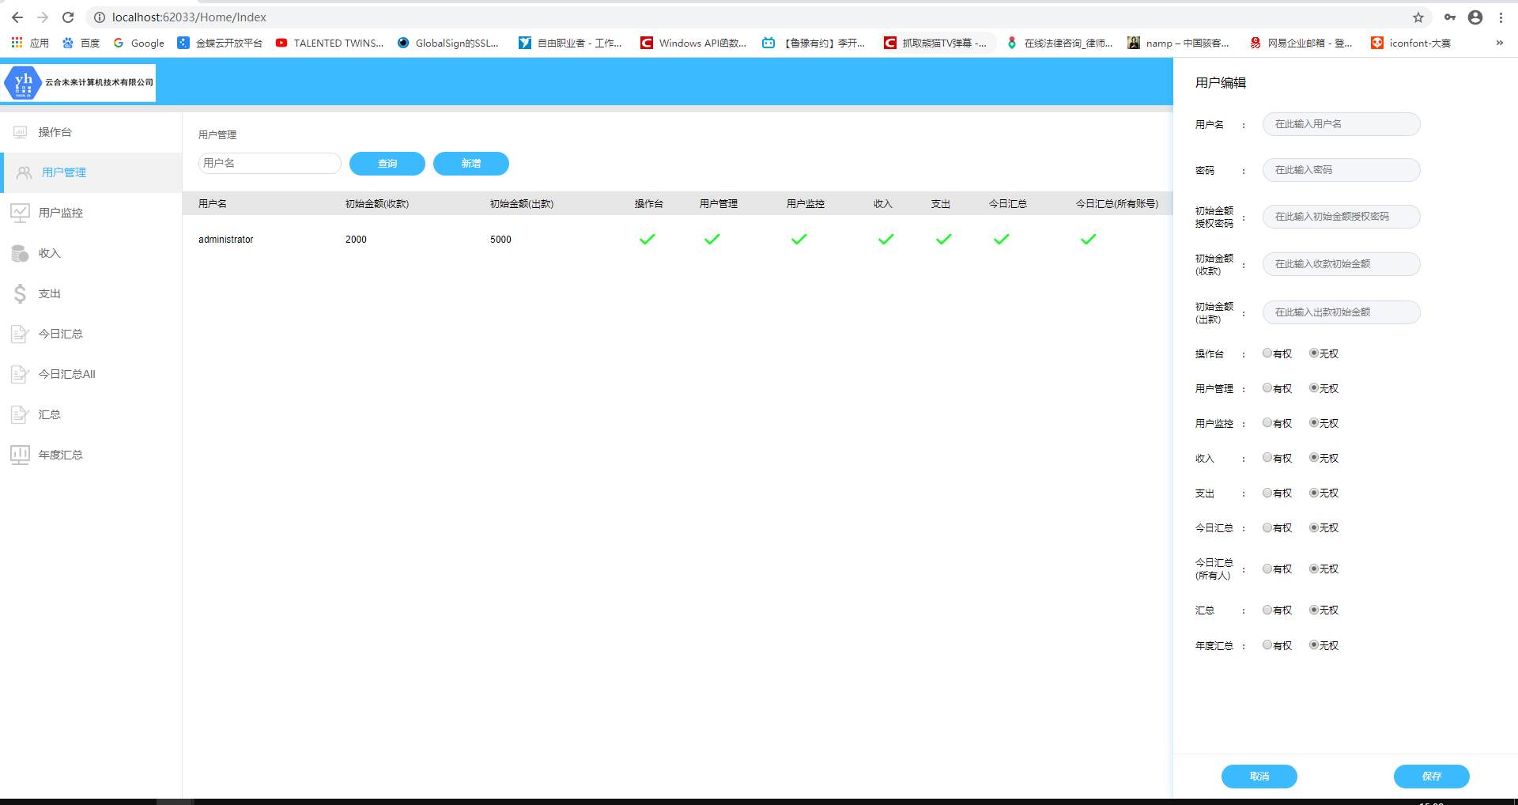Click the 年度汇总 chart icon in sidebar
This screenshot has width=1518, height=805.
click(x=20, y=455)
